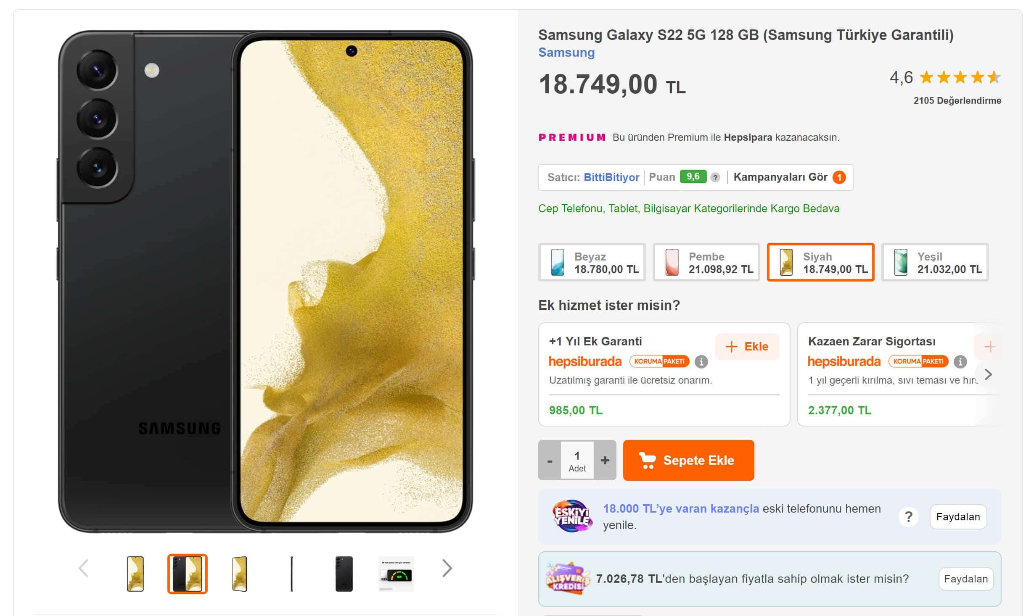
Task: Show previous product thumbnails with left arrow
Action: [x=84, y=569]
